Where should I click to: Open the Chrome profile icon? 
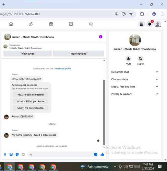154,14
